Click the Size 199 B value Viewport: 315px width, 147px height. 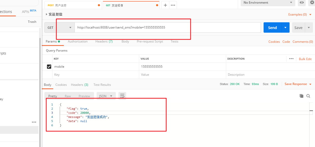click(x=274, y=84)
